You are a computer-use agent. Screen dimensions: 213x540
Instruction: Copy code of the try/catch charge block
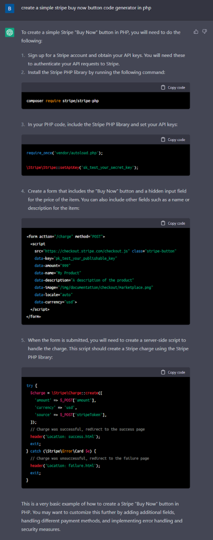pos(173,372)
